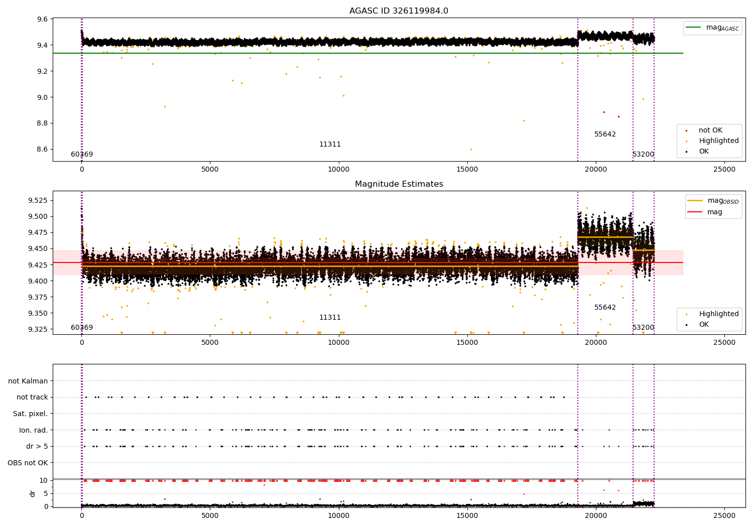Click OBSID label 55642 in top plot
Screen dimensions: 753x527
[605, 135]
